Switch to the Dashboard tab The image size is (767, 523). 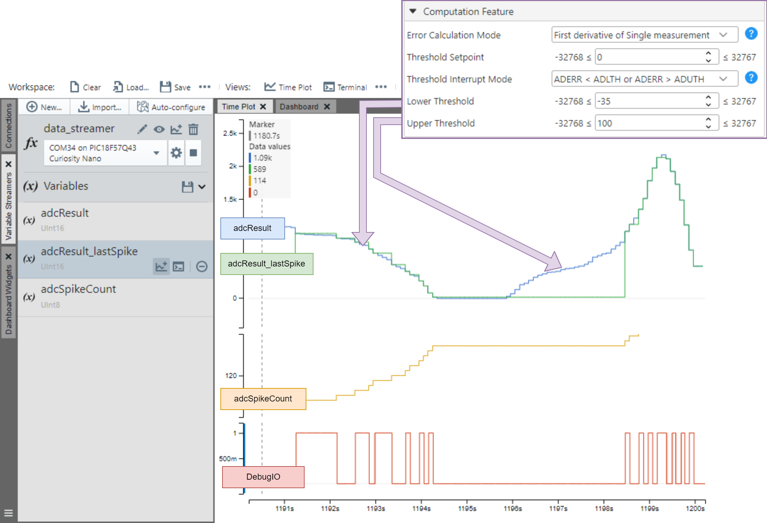(299, 107)
